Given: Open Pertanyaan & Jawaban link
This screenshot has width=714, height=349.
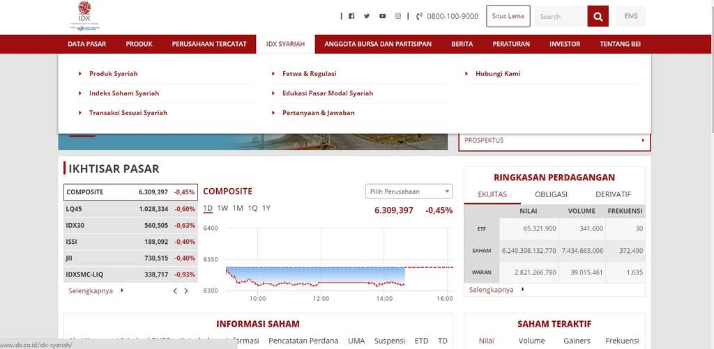Looking at the screenshot, I should [x=318, y=112].
